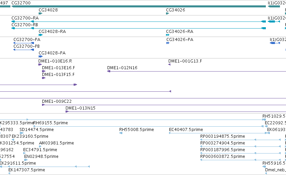Select the DME1-012N16 clone line
The image size is (286, 175).
point(197,71)
